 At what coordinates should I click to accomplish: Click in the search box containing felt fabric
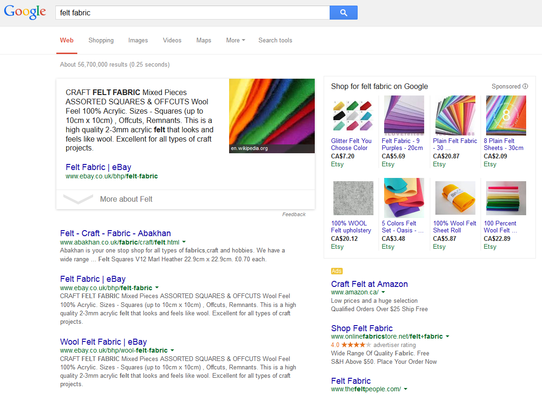click(x=191, y=13)
